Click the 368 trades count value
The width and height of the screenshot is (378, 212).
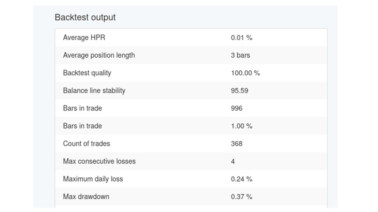(236, 144)
